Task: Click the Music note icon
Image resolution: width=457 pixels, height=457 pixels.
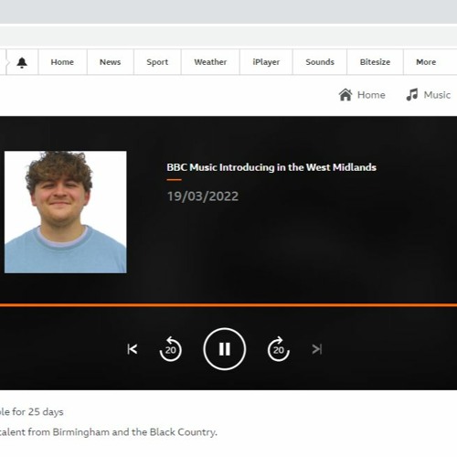Action: 412,95
